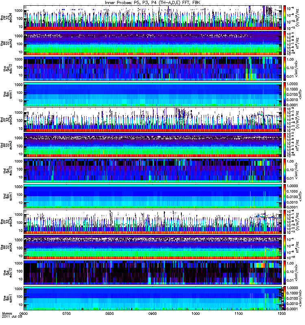Select the the edc34 FFT spectrogram panel
305x325 pixels.
tap(152, 221)
